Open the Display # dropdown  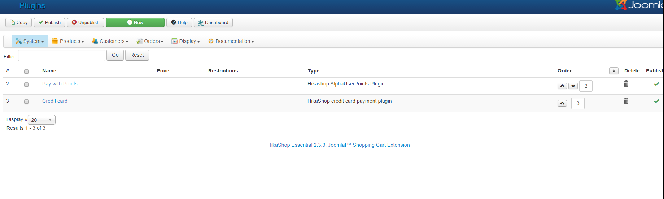(41, 120)
